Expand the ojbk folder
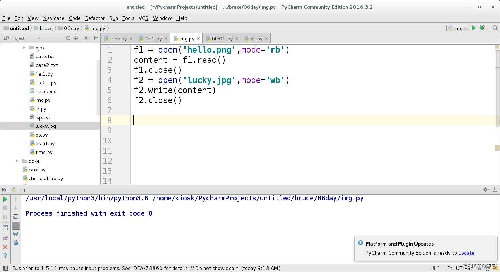500x272 pixels. tap(24, 48)
